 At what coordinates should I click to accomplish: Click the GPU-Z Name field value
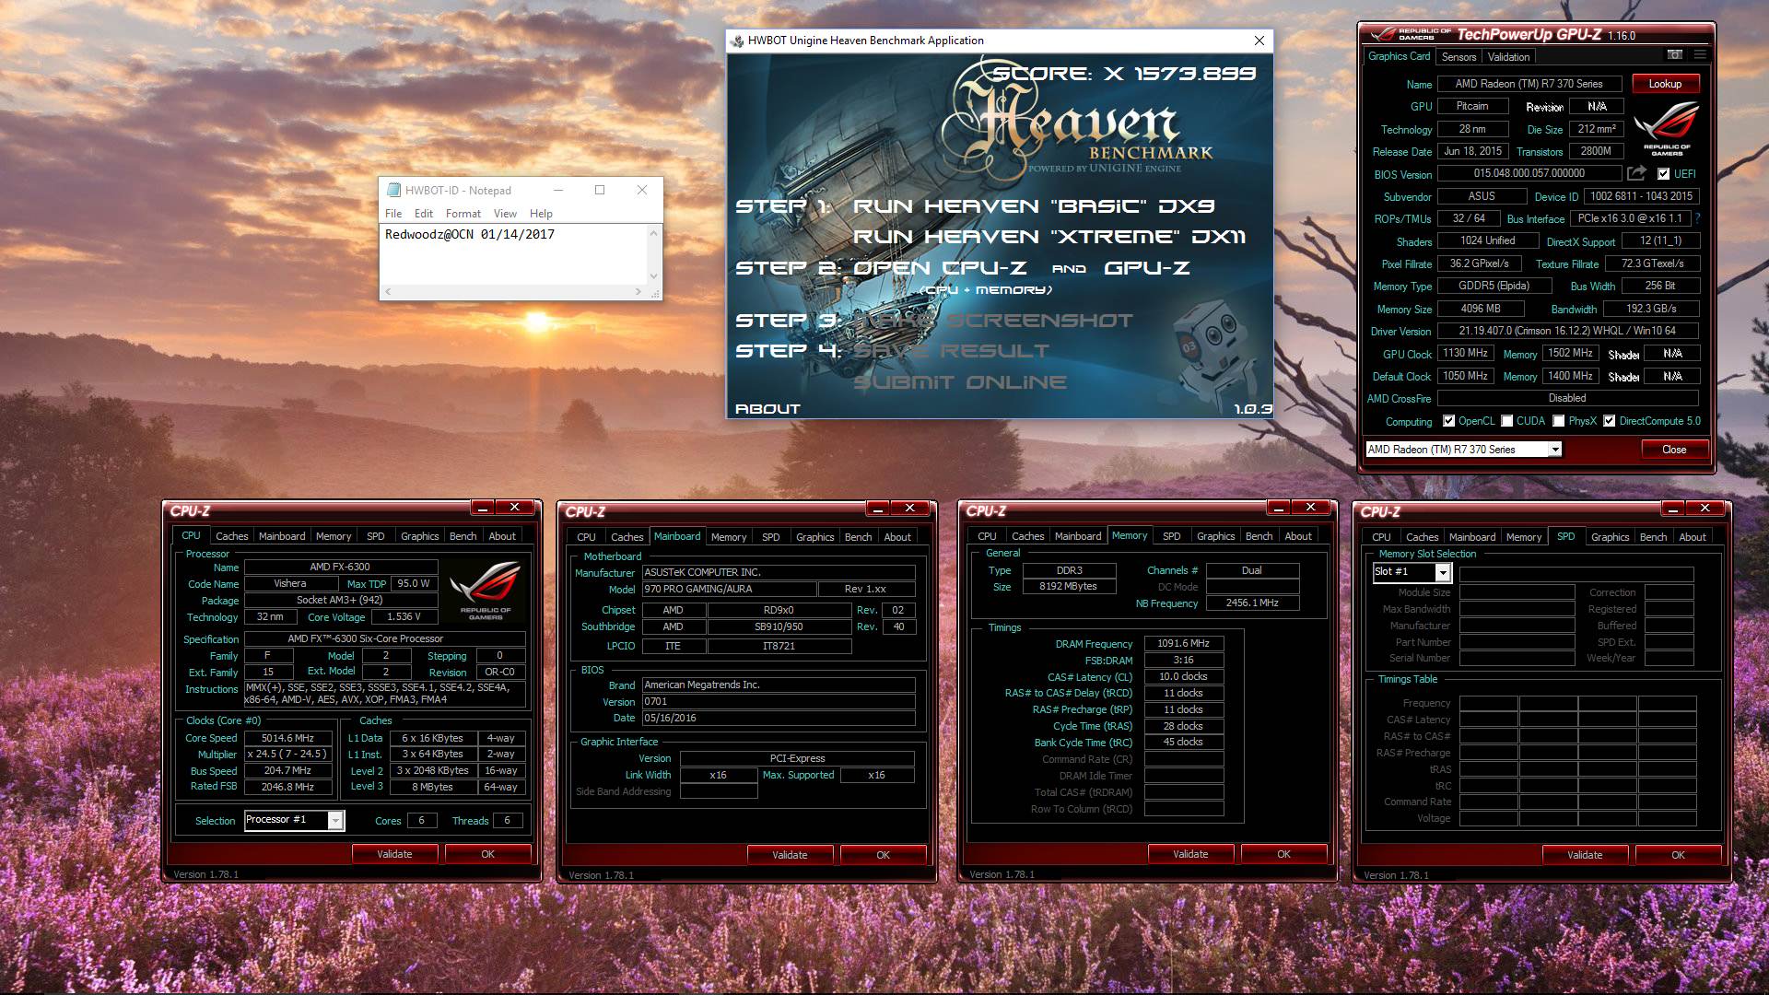pyautogui.click(x=1529, y=84)
